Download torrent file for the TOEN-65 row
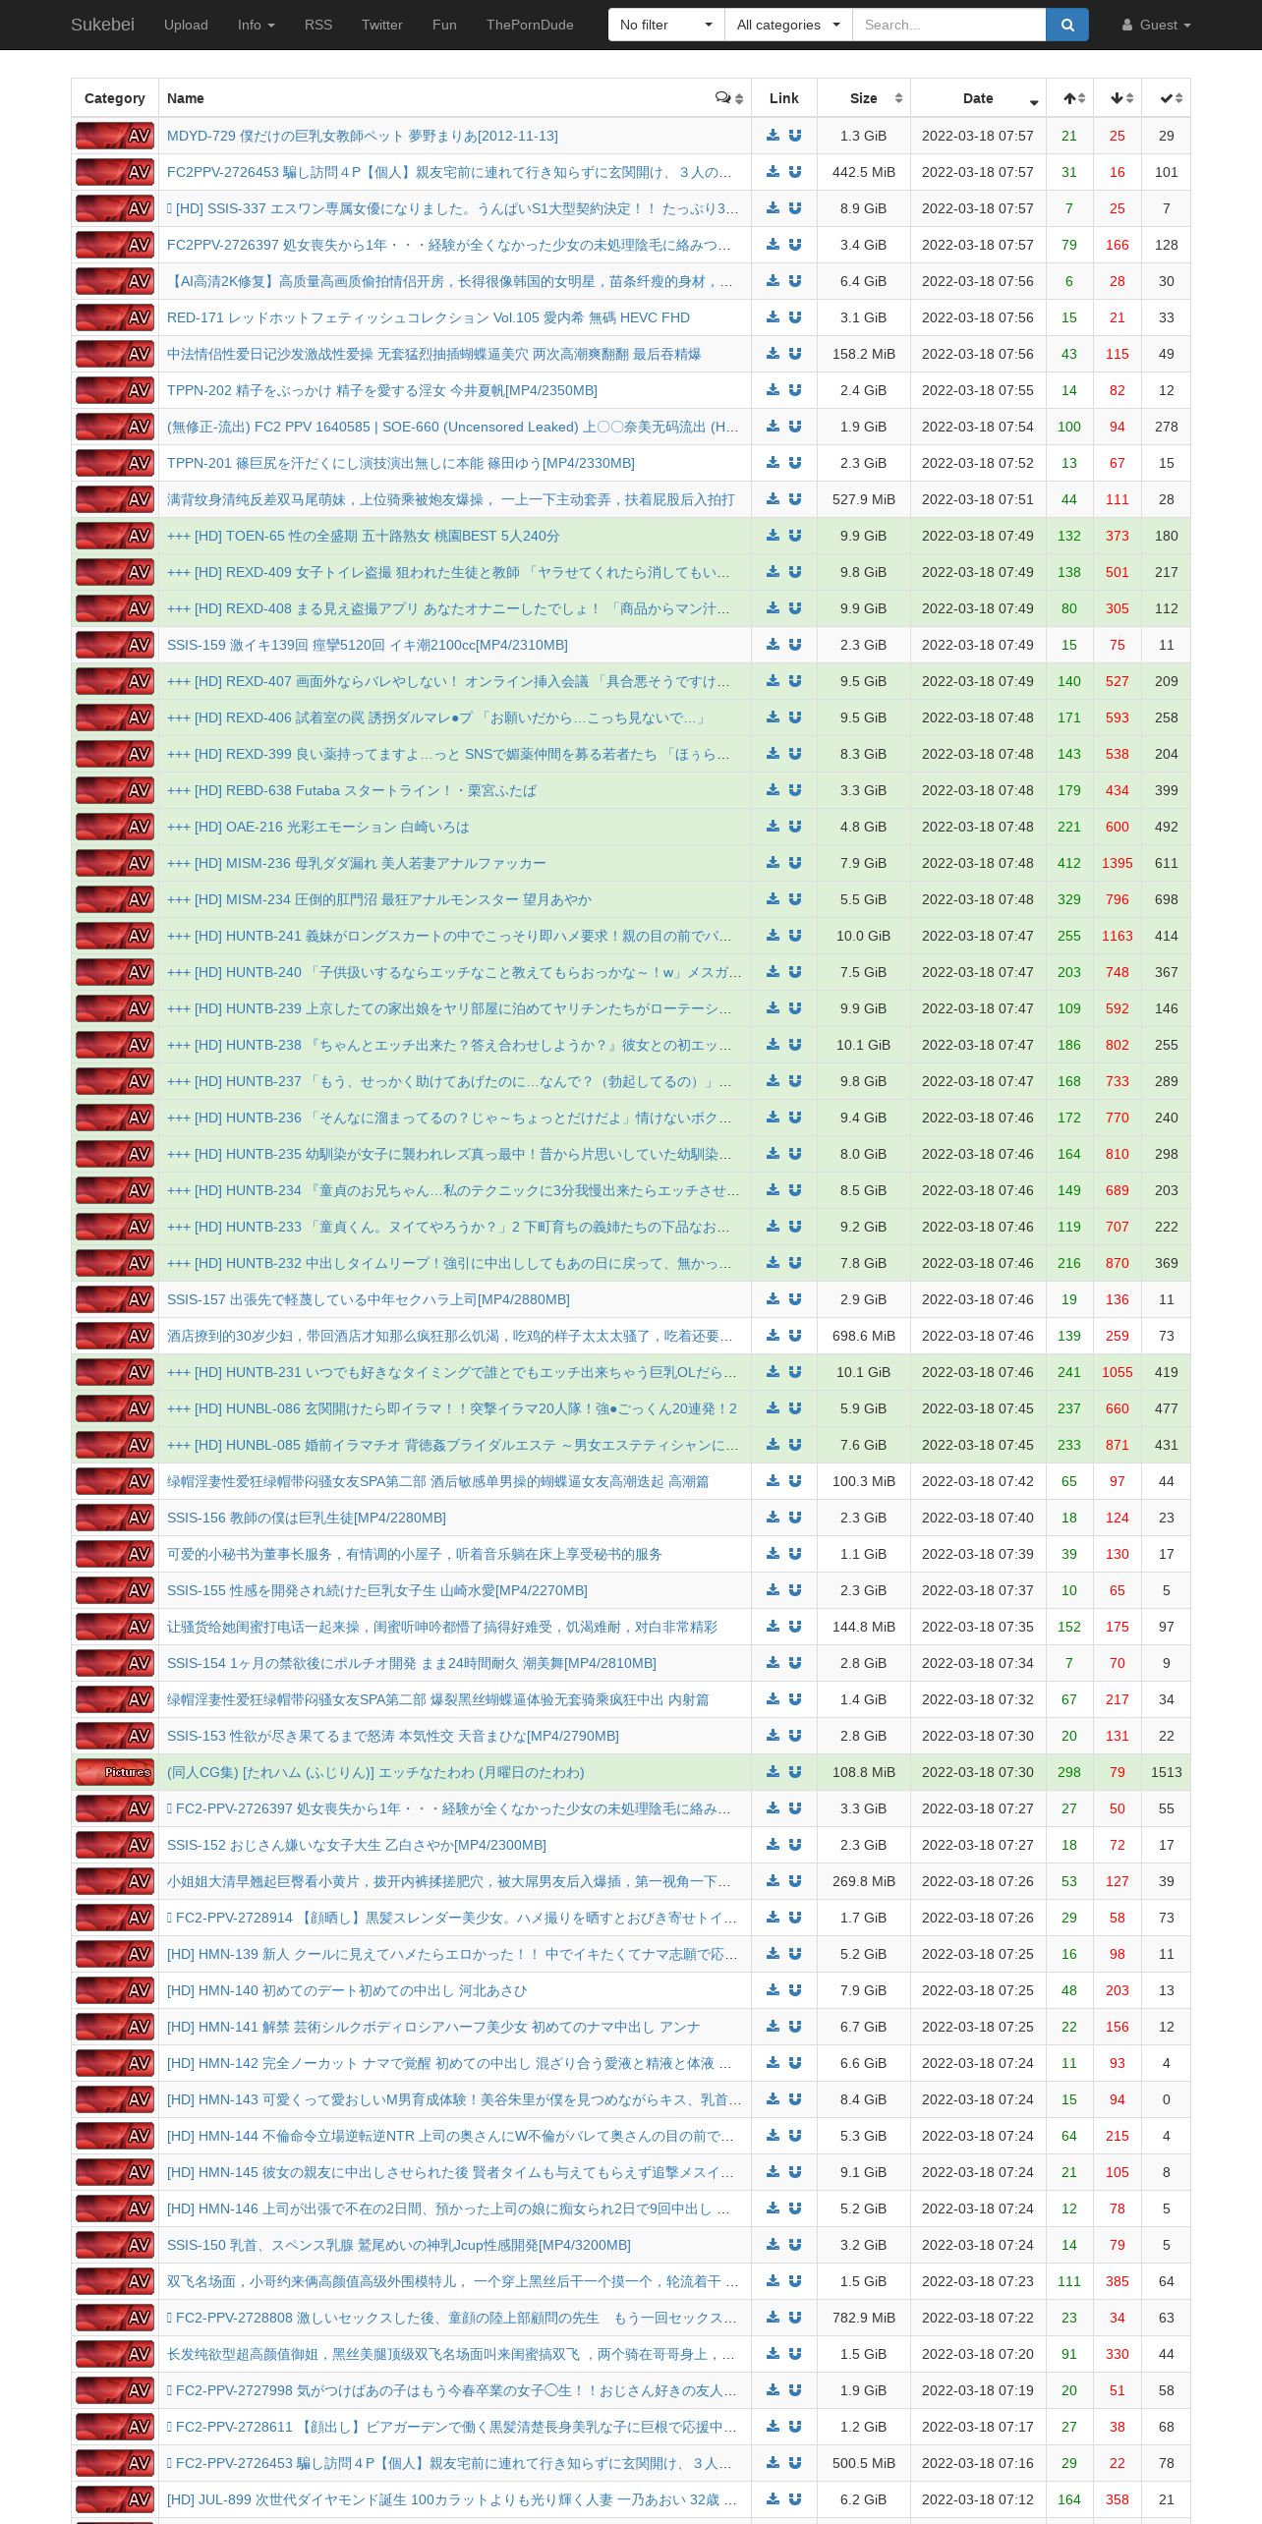1262x2524 pixels. [774, 536]
